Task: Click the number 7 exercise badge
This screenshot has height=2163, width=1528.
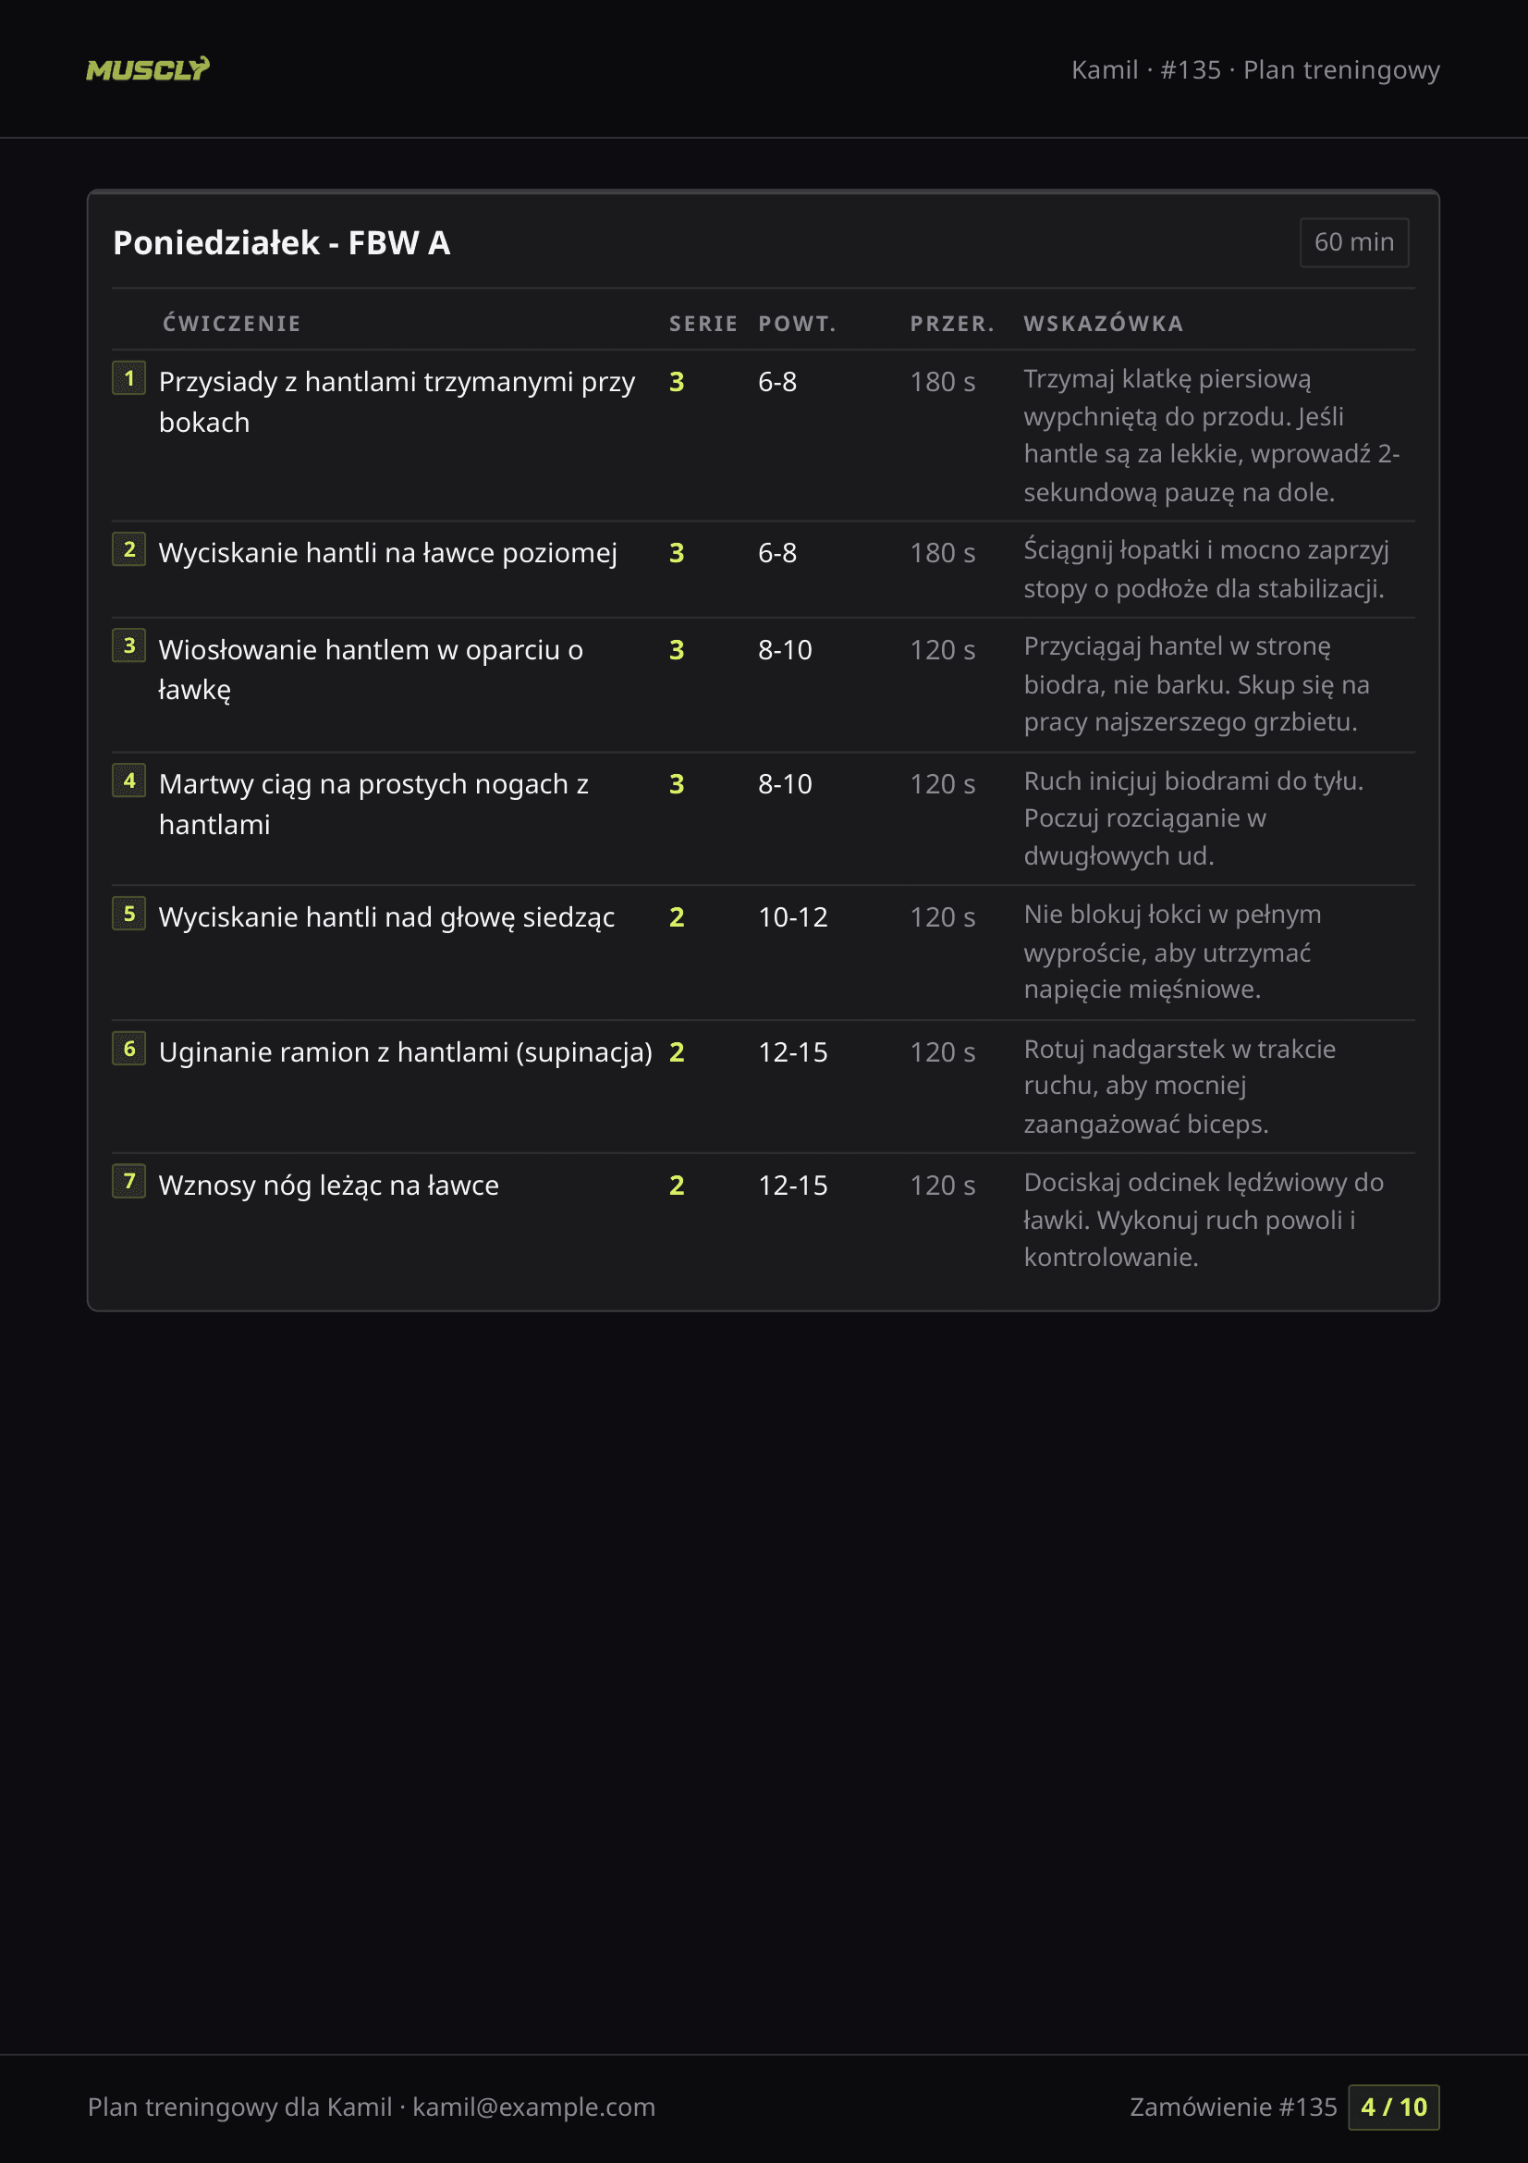Action: tap(129, 1181)
